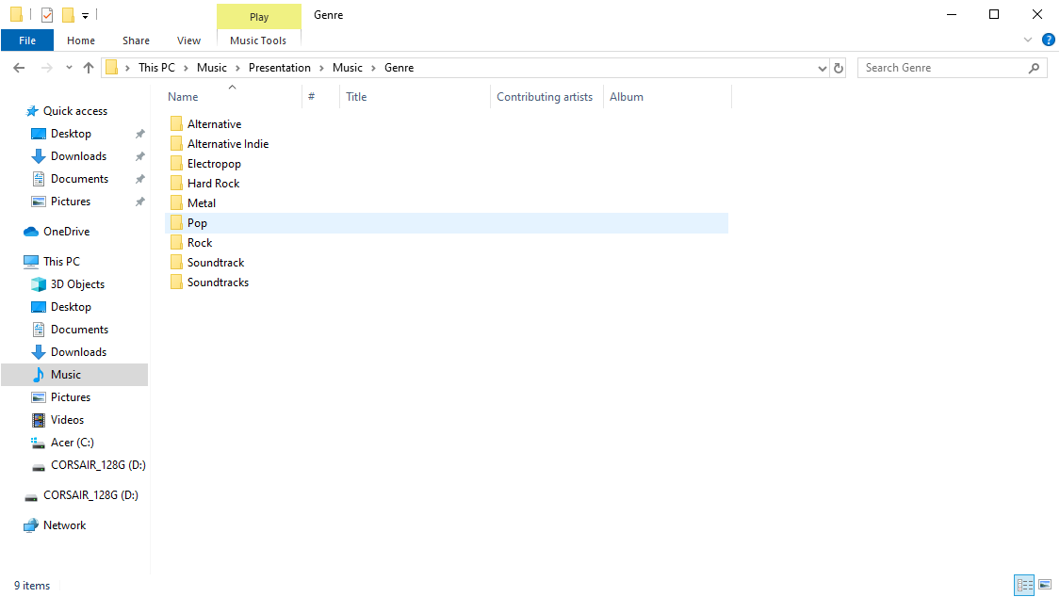Image resolution: width=1060 pixels, height=597 pixels.
Task: Open pinned Pictures under Quick access
Action: tap(71, 202)
